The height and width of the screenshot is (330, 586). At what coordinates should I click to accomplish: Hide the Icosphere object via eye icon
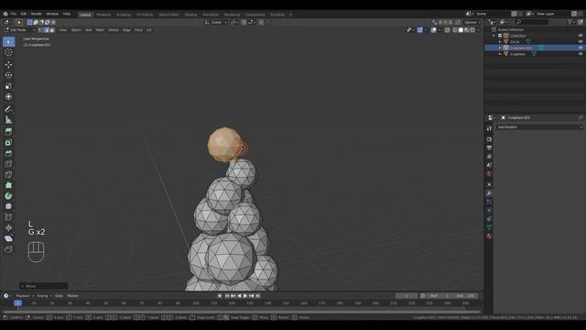(x=581, y=54)
